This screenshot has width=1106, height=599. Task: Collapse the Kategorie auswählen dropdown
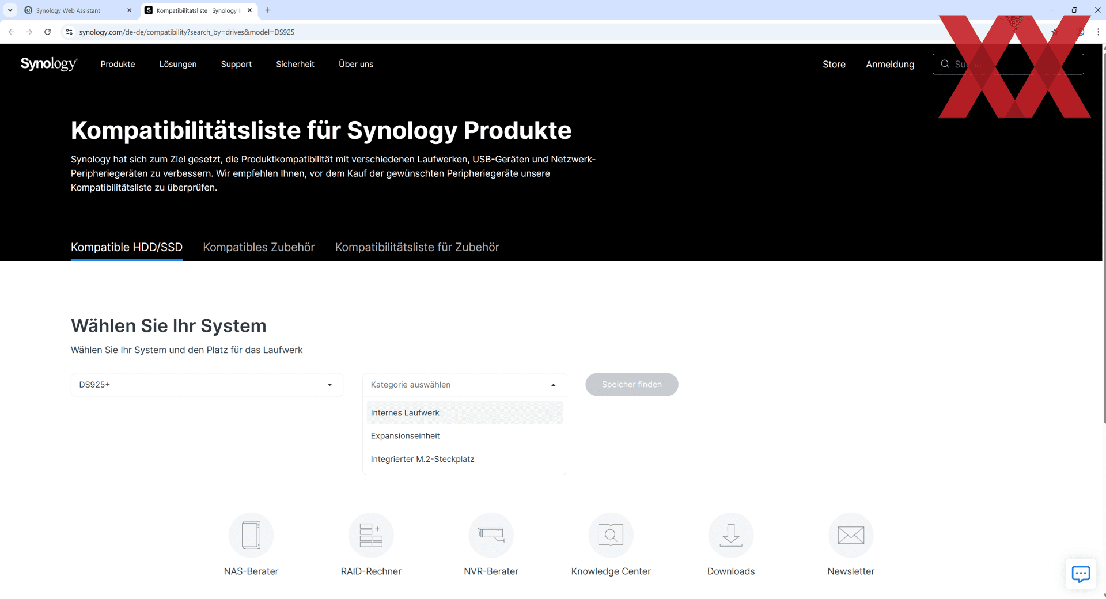465,385
